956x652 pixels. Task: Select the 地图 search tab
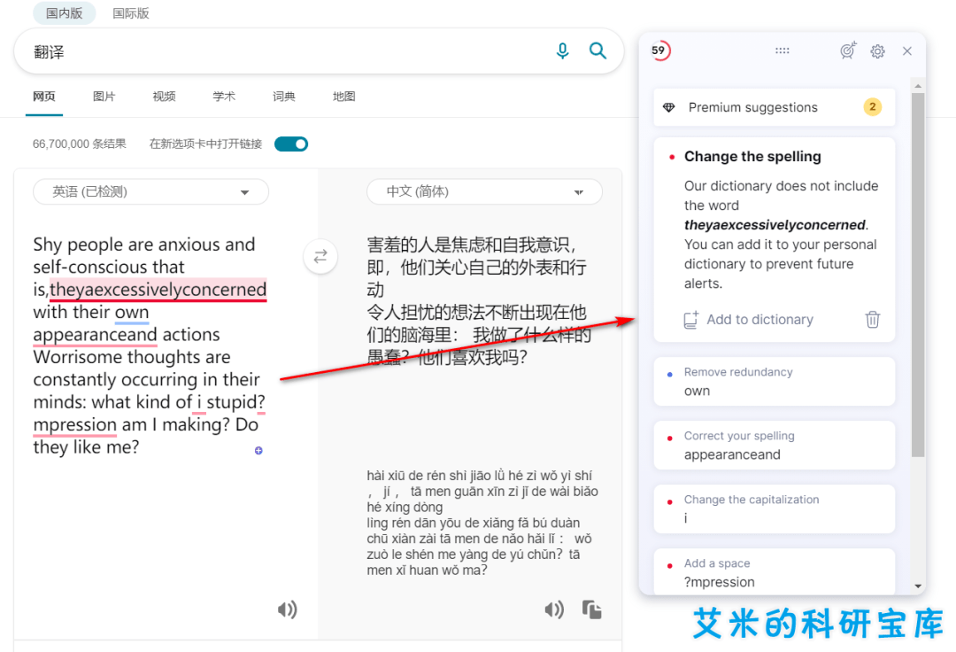[343, 97]
